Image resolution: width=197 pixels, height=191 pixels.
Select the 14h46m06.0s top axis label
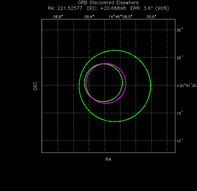pos(120,17)
